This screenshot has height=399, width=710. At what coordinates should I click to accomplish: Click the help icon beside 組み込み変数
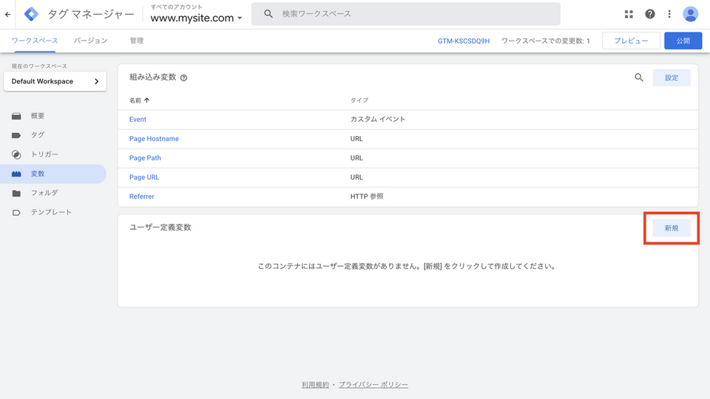coord(183,78)
